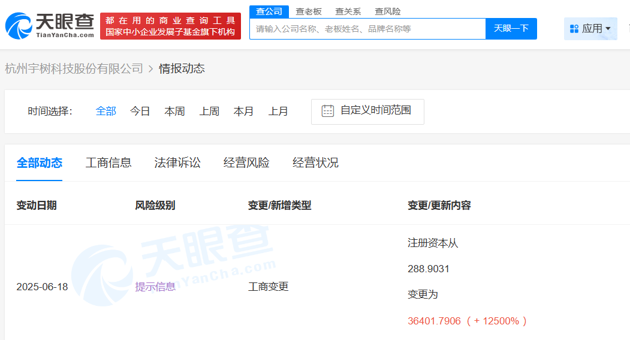The height and width of the screenshot is (340, 630).
Task: Click the grid icon beside 应用
Action: point(574,29)
